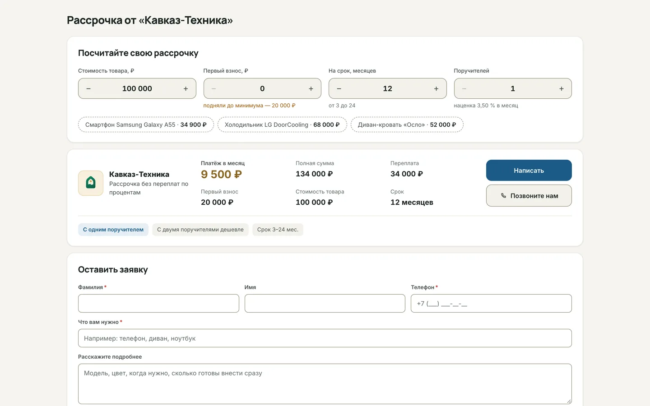Click the Позвоните нам button

pyautogui.click(x=529, y=196)
